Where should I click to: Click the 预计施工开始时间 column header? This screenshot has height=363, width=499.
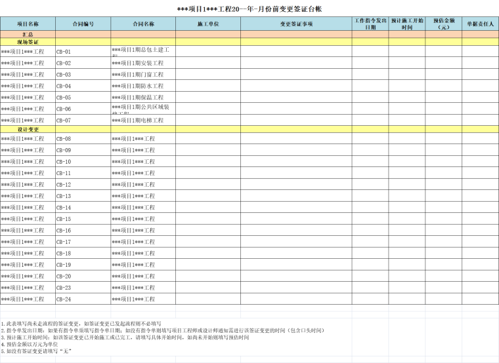406,24
